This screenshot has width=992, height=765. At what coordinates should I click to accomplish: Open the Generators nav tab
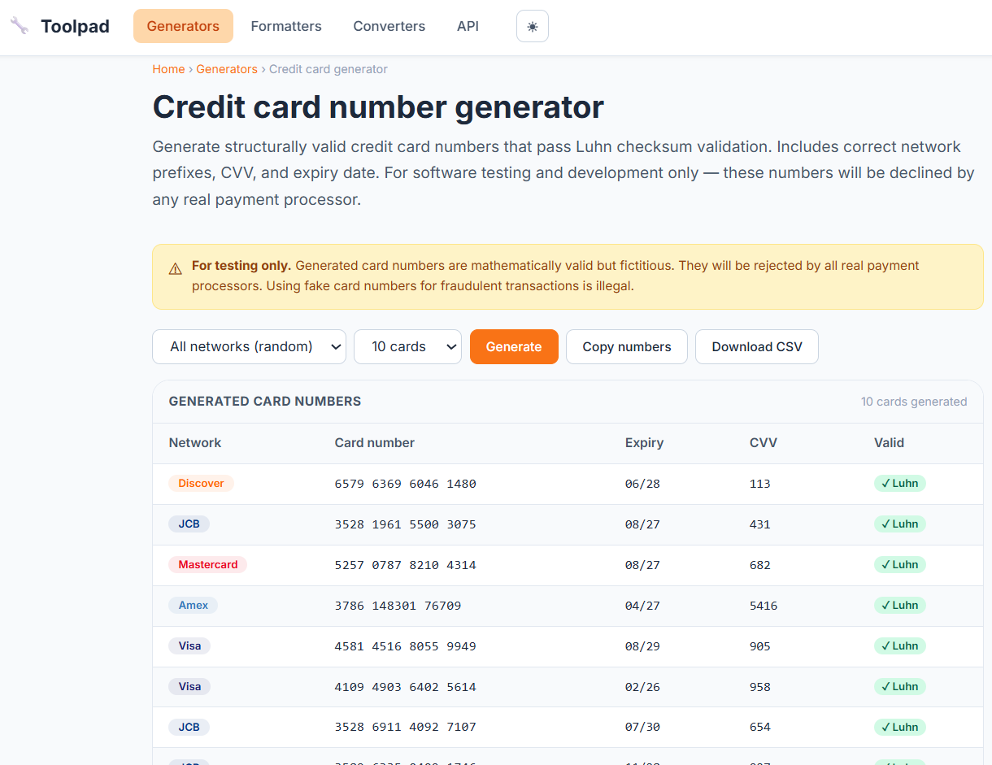(x=183, y=26)
